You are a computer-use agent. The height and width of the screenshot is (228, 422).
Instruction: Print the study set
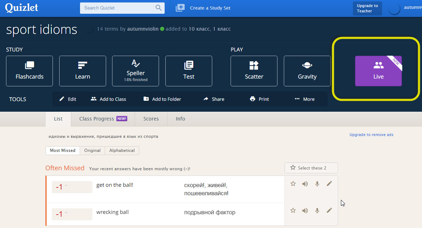(x=259, y=99)
